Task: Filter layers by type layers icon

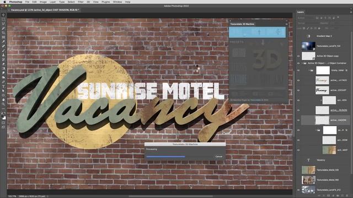Action: click(325, 18)
